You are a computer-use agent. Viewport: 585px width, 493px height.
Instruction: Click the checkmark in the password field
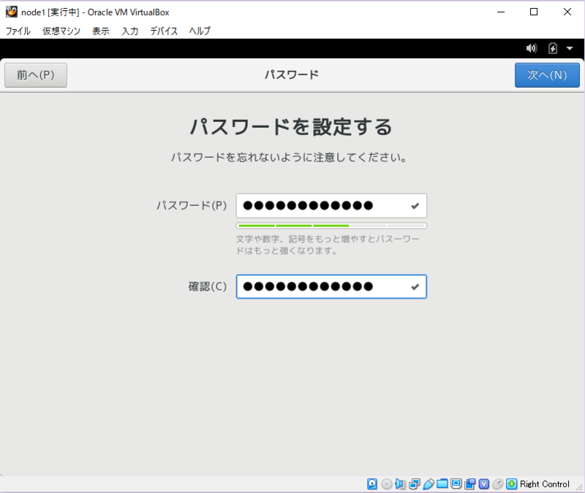pyautogui.click(x=415, y=206)
